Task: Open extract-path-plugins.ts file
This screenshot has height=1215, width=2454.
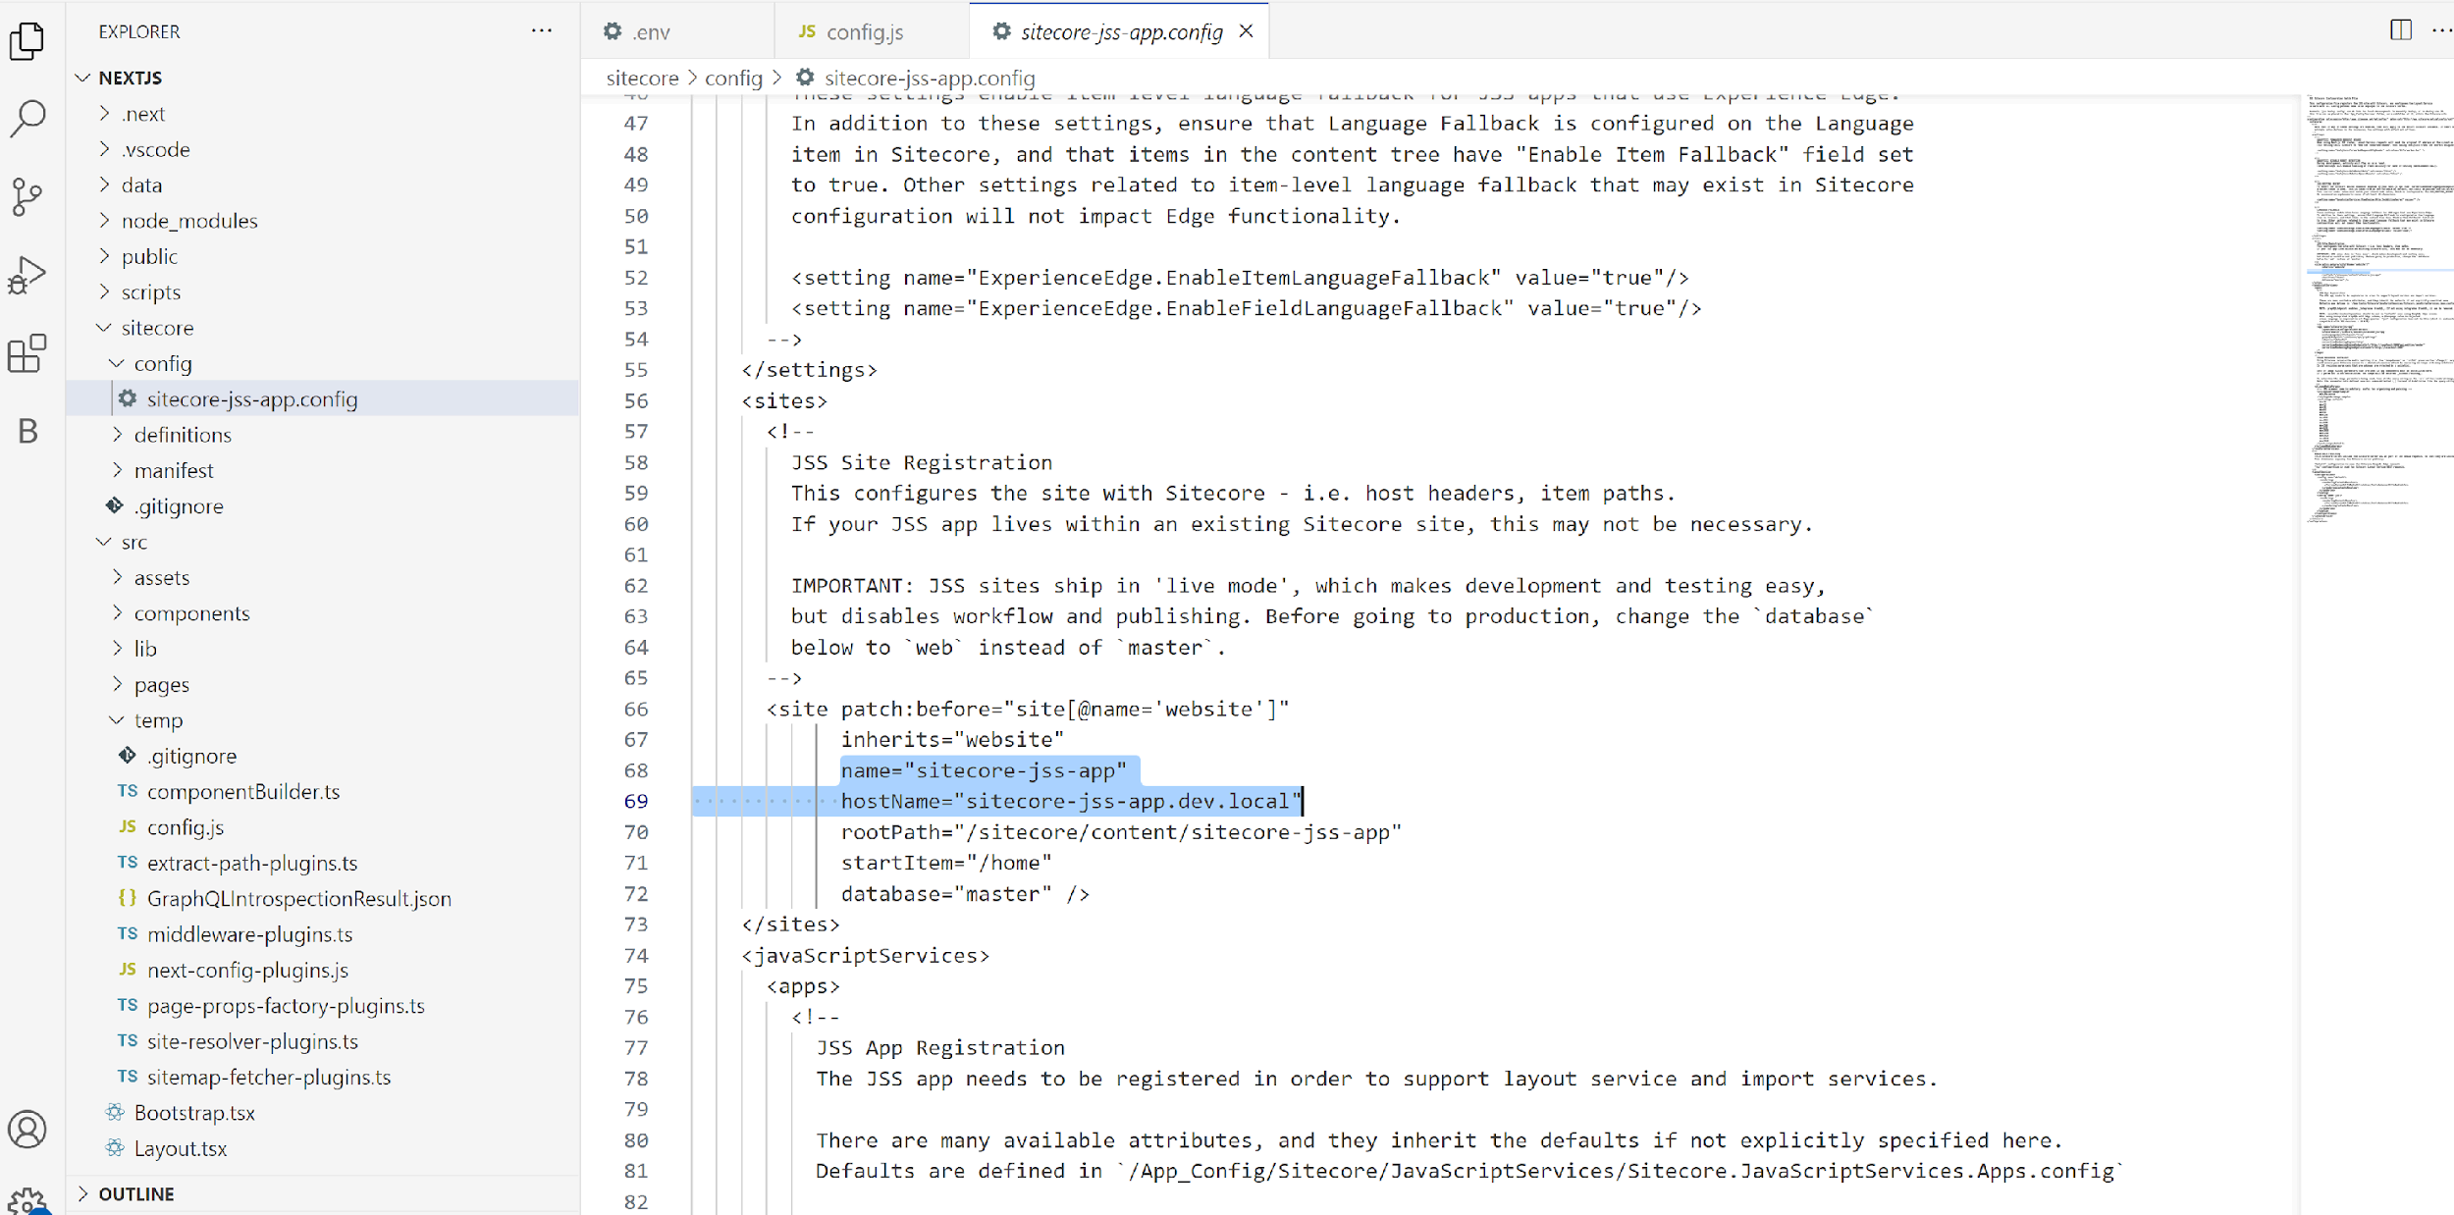Action: (323, 863)
